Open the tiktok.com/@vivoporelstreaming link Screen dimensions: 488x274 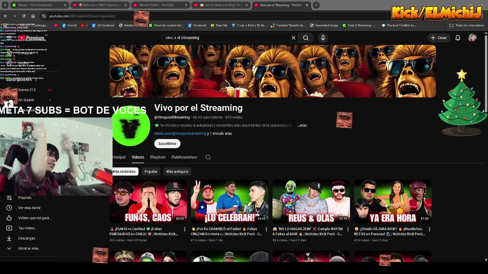(x=180, y=134)
